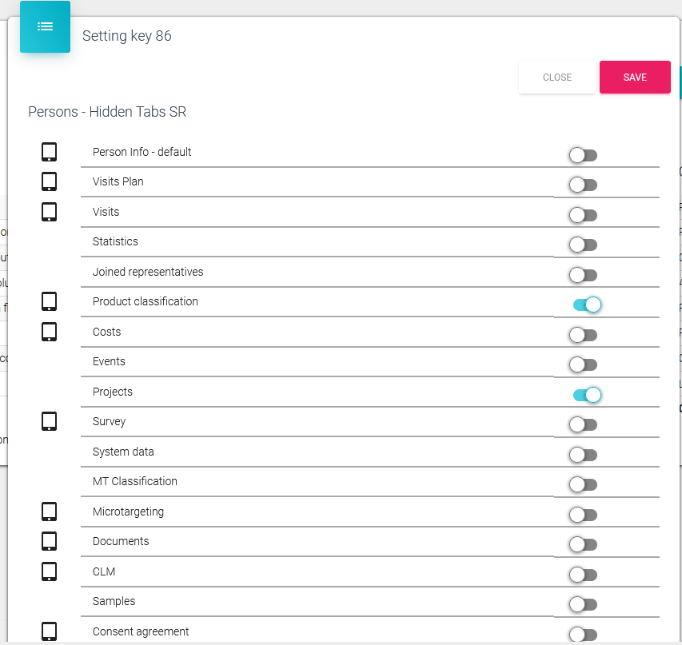Enable the Person Info - default toggle
This screenshot has height=645, width=682.
583,155
